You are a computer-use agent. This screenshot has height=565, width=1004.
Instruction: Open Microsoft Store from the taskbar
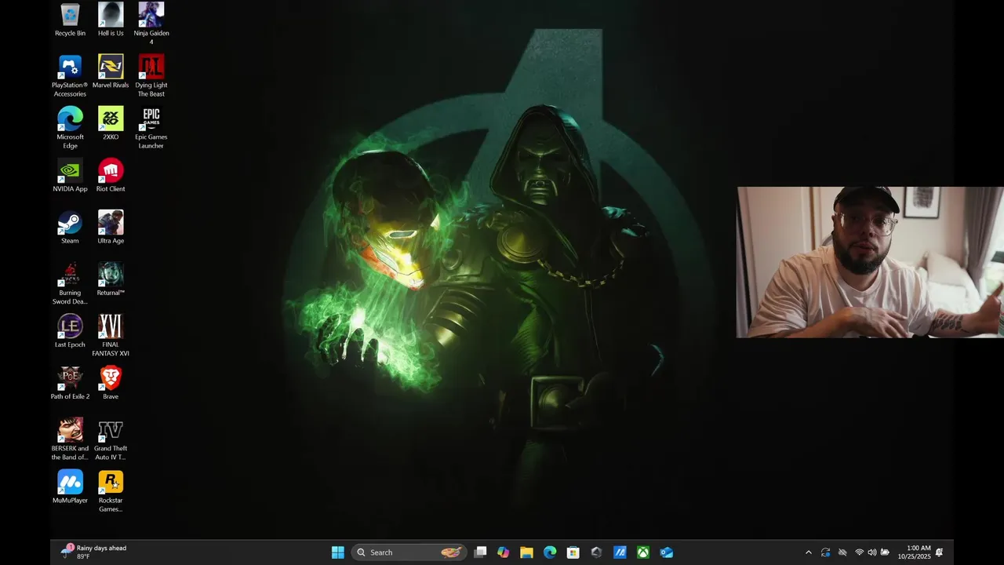[x=573, y=552]
